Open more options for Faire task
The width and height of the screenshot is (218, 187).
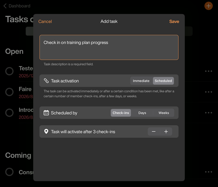208,92
